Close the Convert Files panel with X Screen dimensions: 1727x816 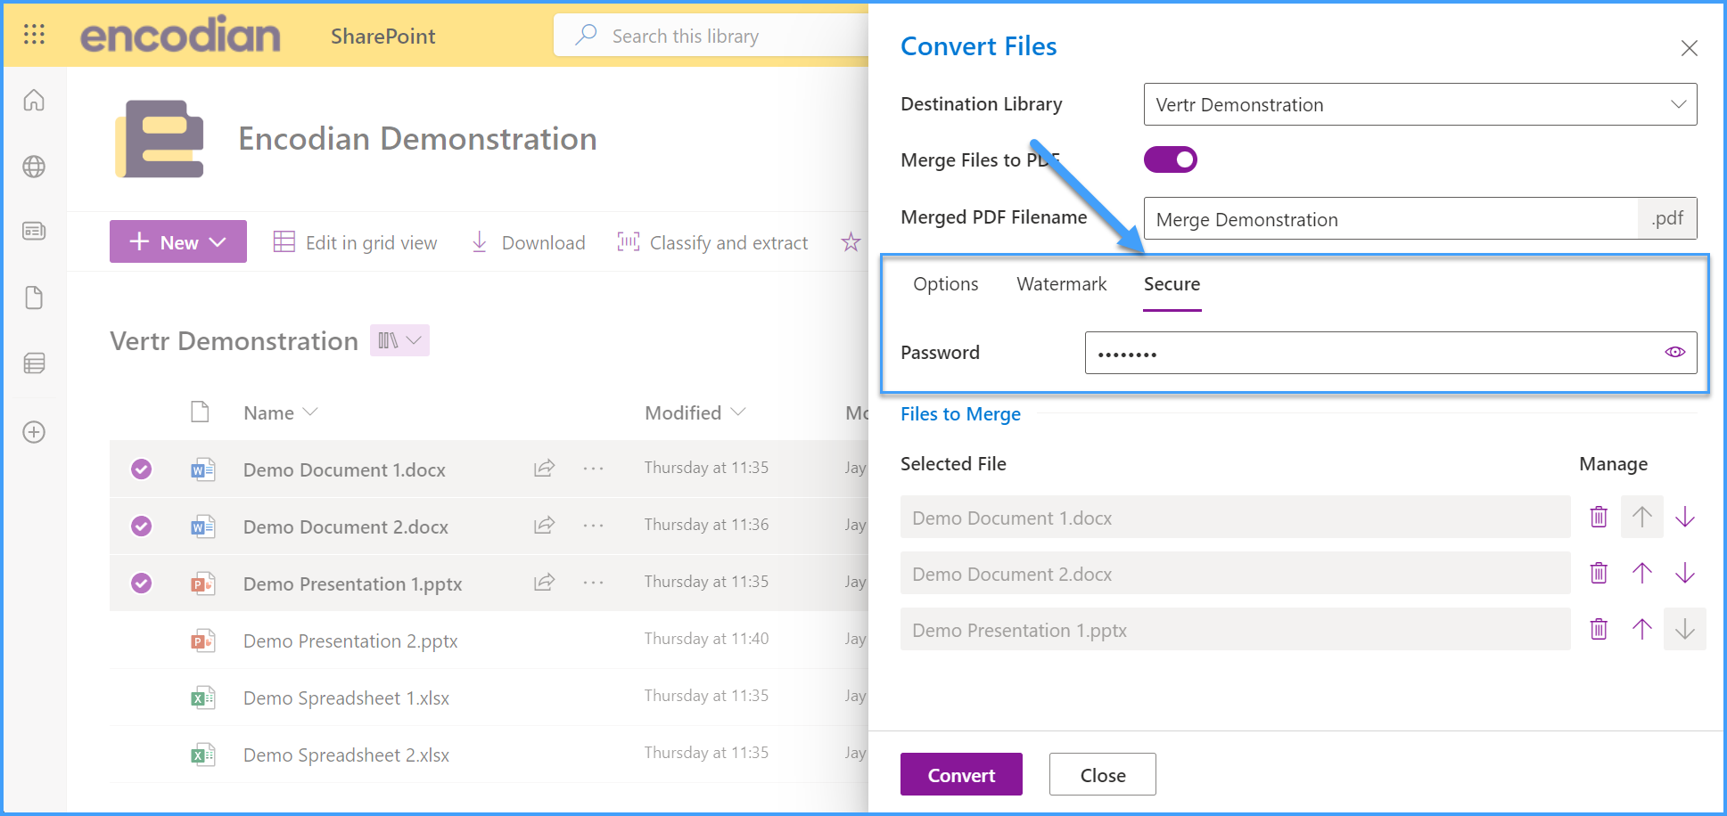[1689, 48]
